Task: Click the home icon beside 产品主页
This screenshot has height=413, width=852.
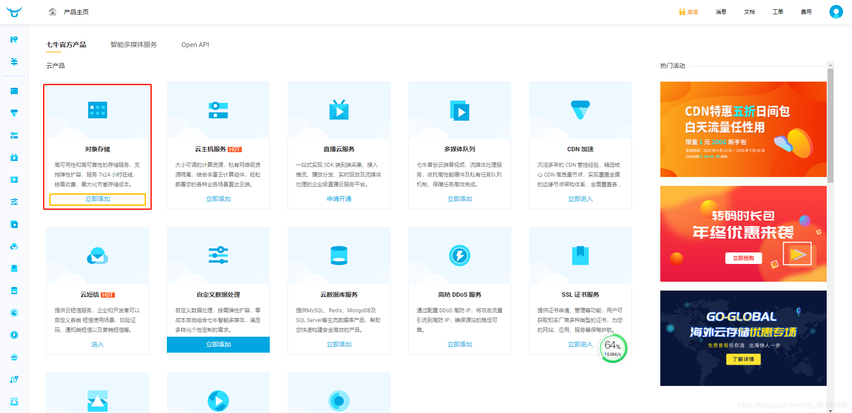Action: pos(53,12)
